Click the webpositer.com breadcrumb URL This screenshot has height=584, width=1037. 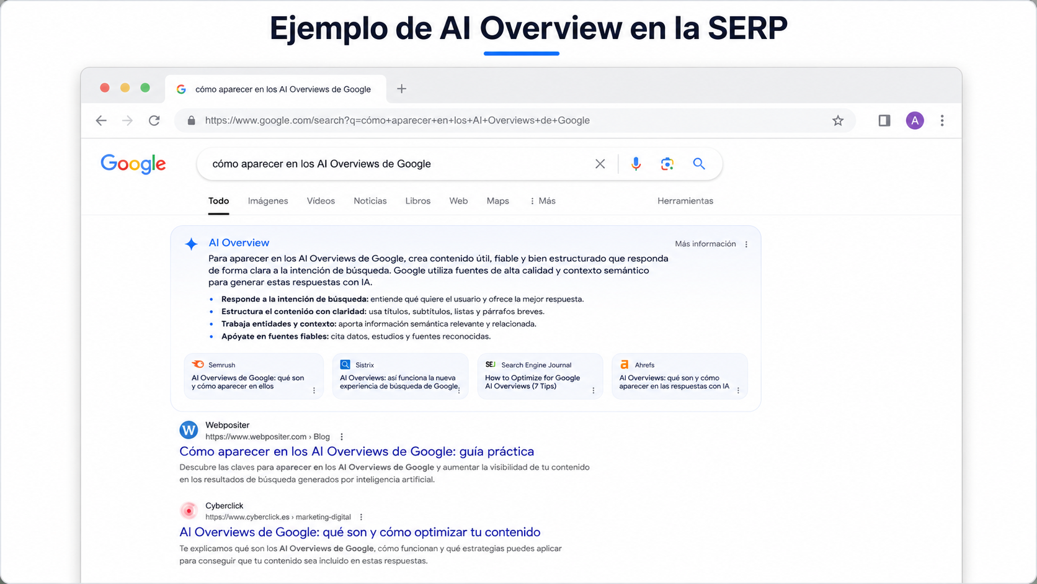[x=267, y=437]
